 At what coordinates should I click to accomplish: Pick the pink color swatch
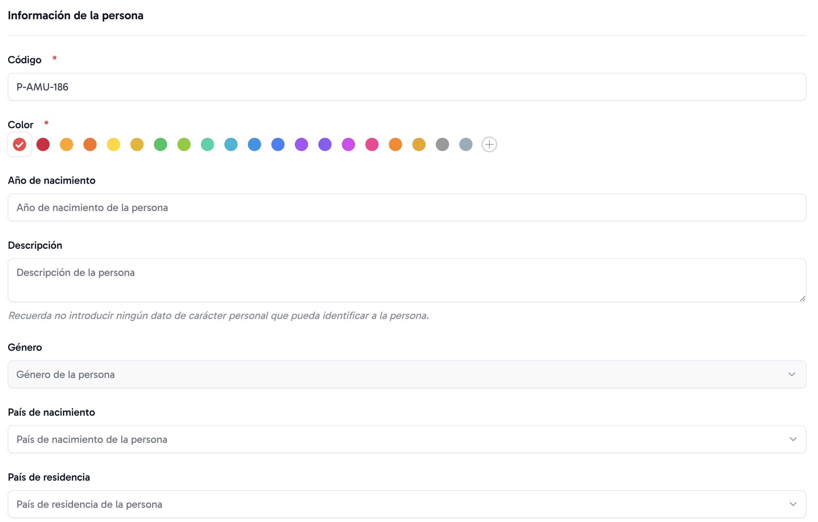point(372,144)
